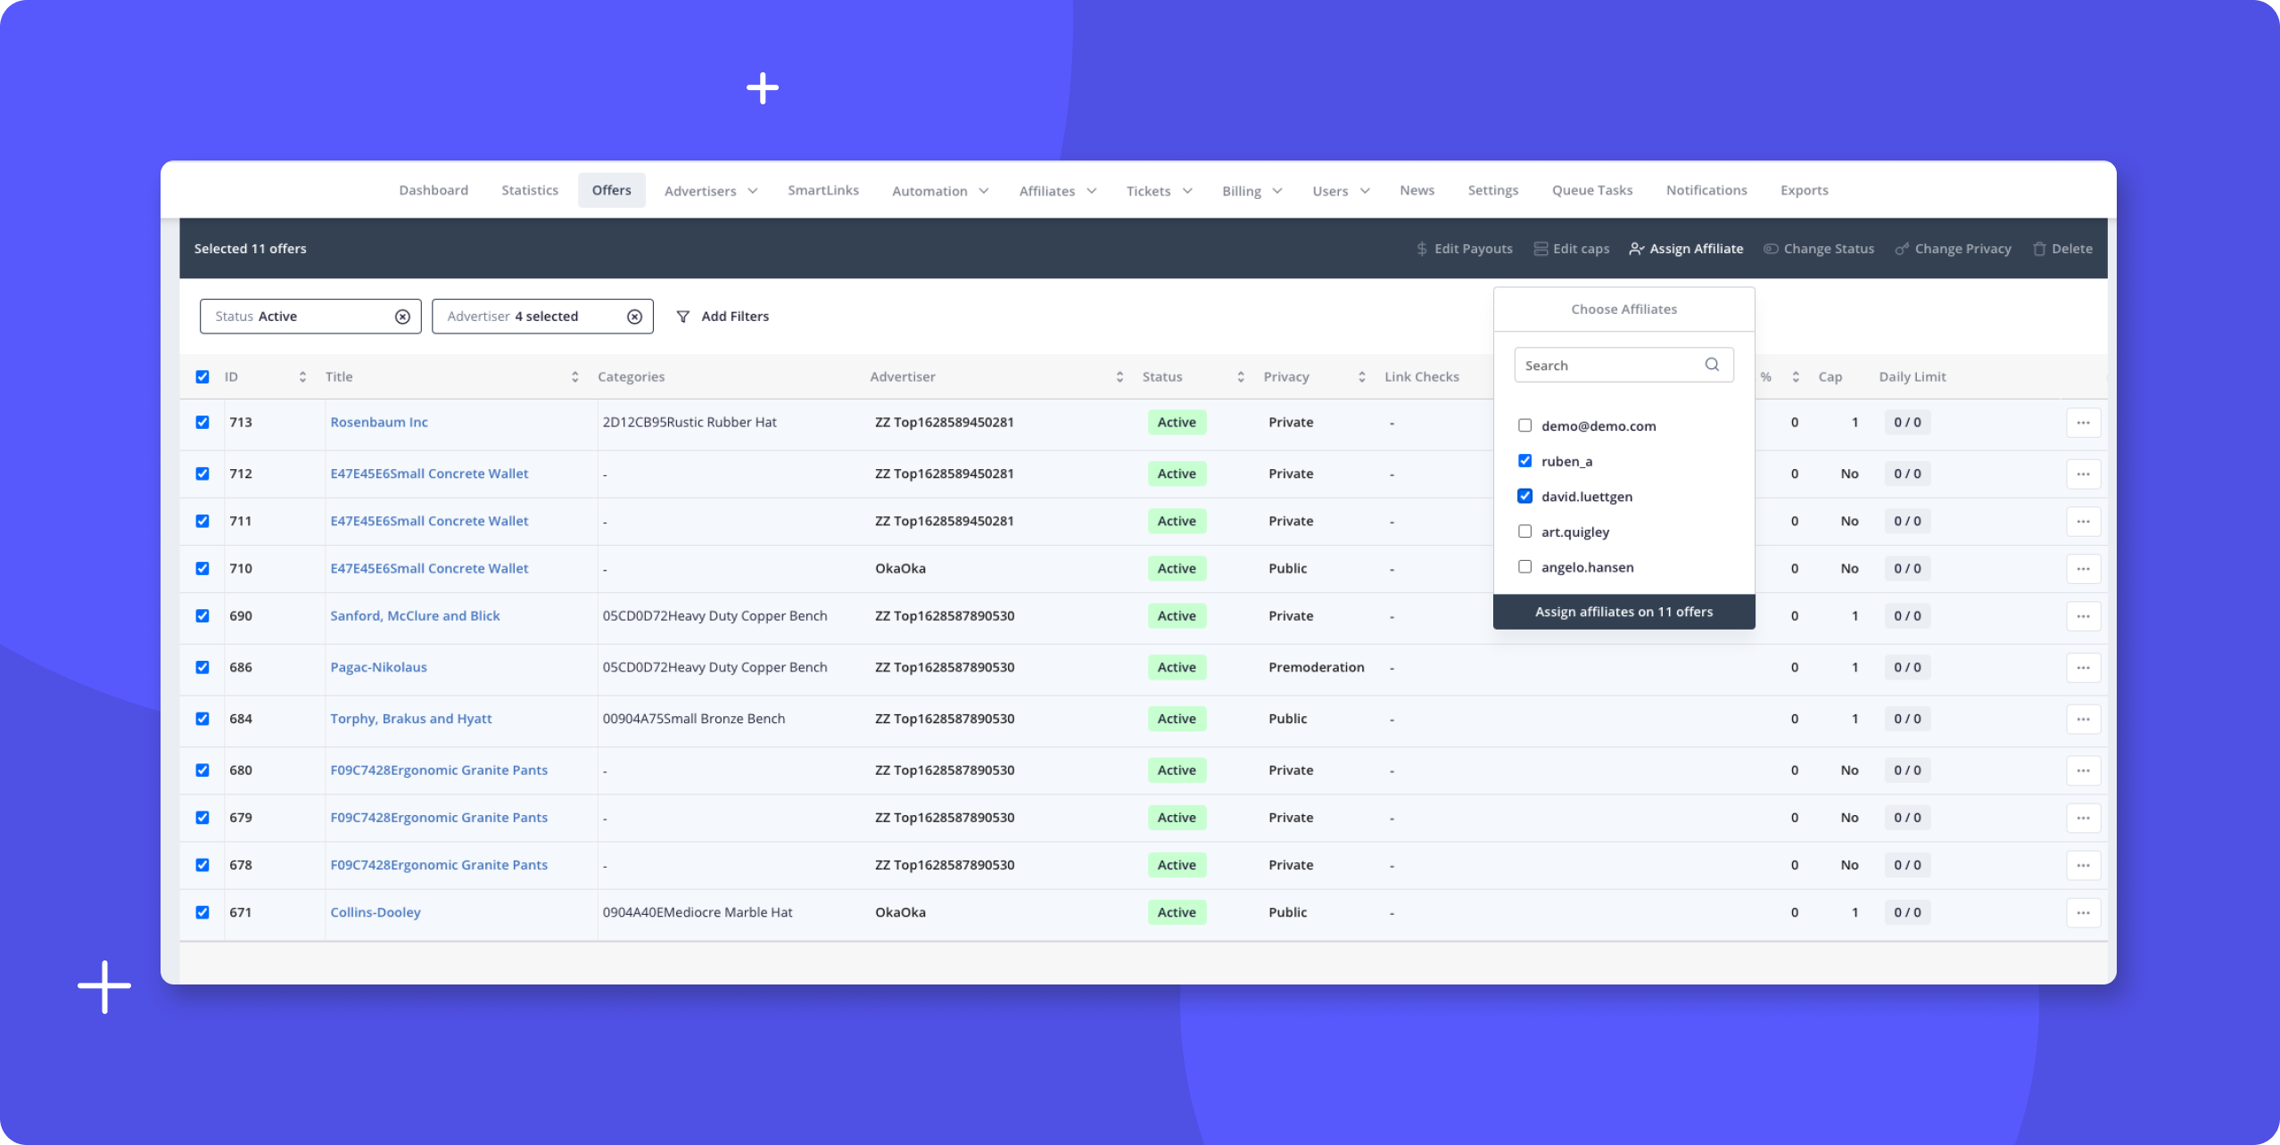The width and height of the screenshot is (2280, 1145).
Task: Check the demo@demo.com affiliate checkbox
Action: [x=1524, y=425]
